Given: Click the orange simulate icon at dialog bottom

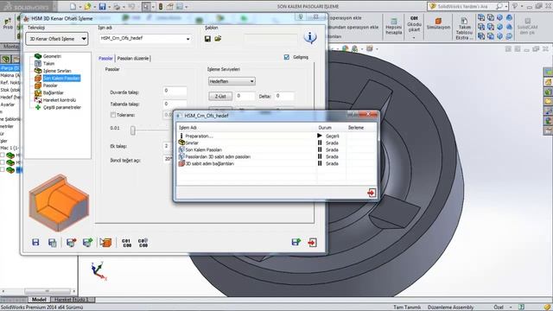Looking at the screenshot, I should (105, 243).
